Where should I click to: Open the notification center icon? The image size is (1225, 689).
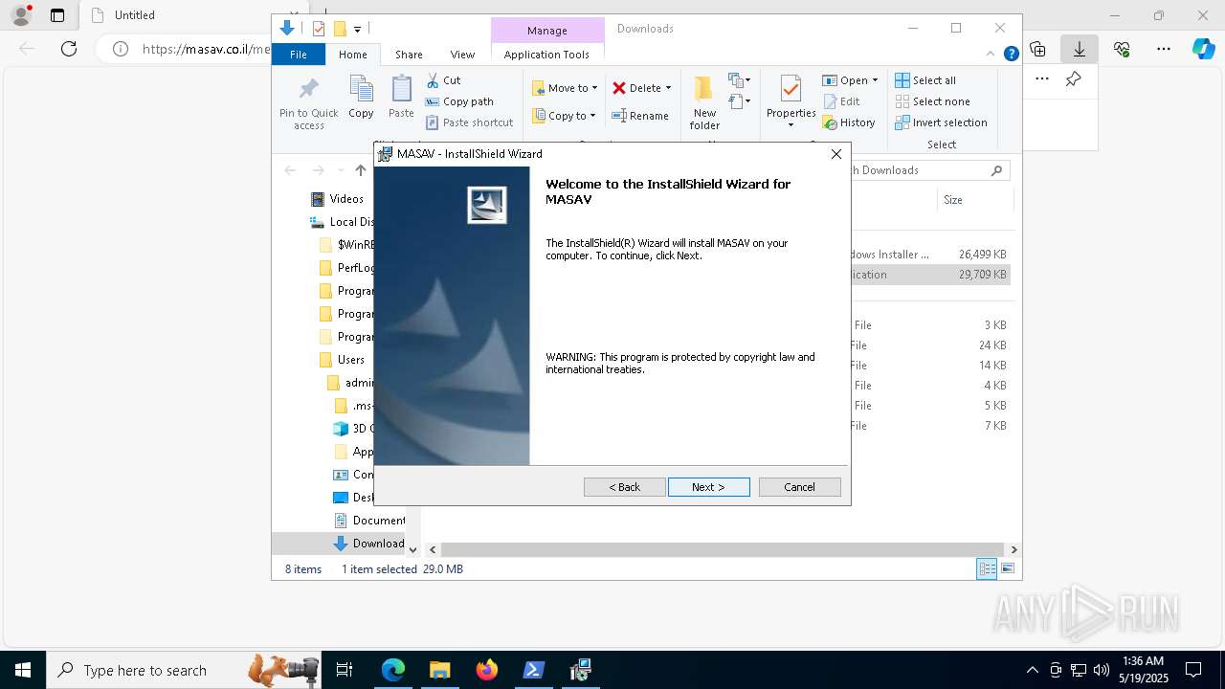coord(1193,670)
